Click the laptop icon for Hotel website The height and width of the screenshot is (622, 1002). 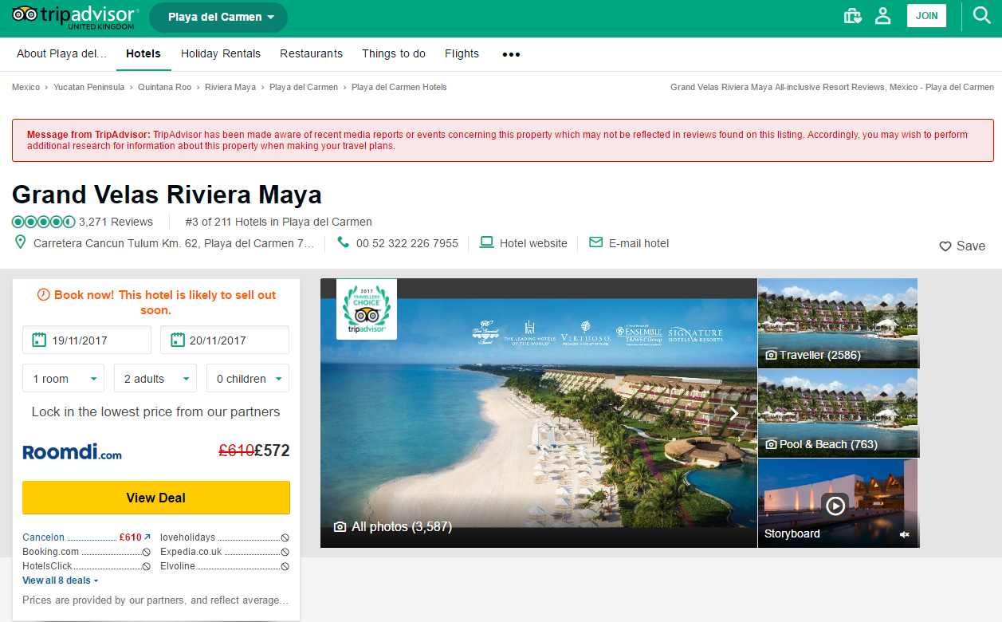pyautogui.click(x=486, y=242)
